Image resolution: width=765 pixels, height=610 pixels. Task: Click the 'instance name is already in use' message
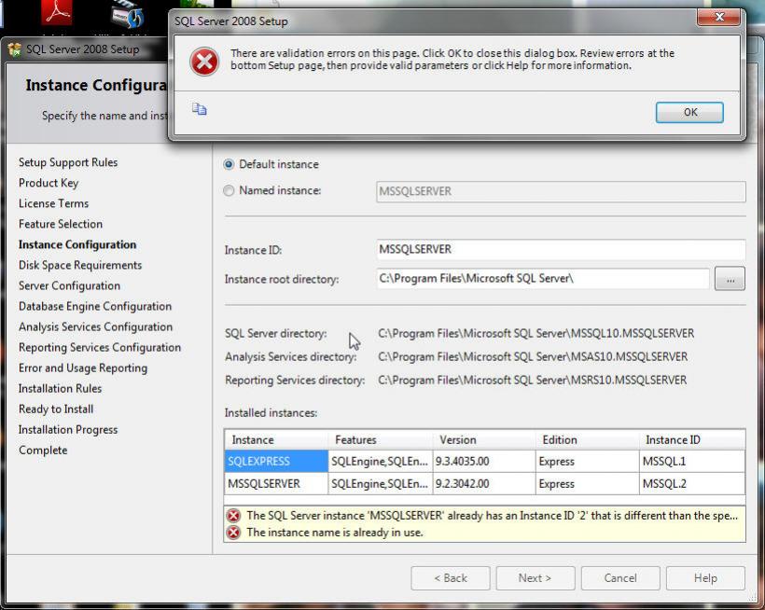pyautogui.click(x=335, y=533)
